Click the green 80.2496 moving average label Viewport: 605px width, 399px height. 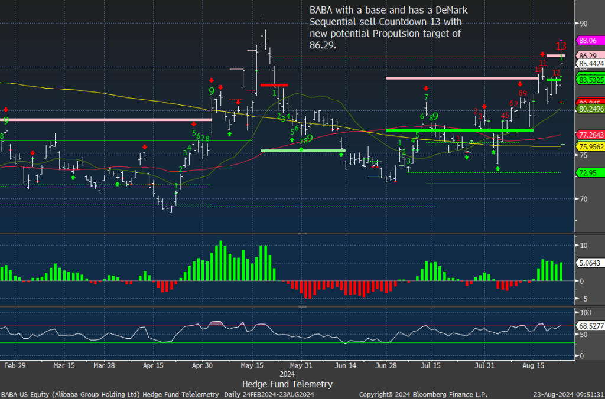point(590,109)
